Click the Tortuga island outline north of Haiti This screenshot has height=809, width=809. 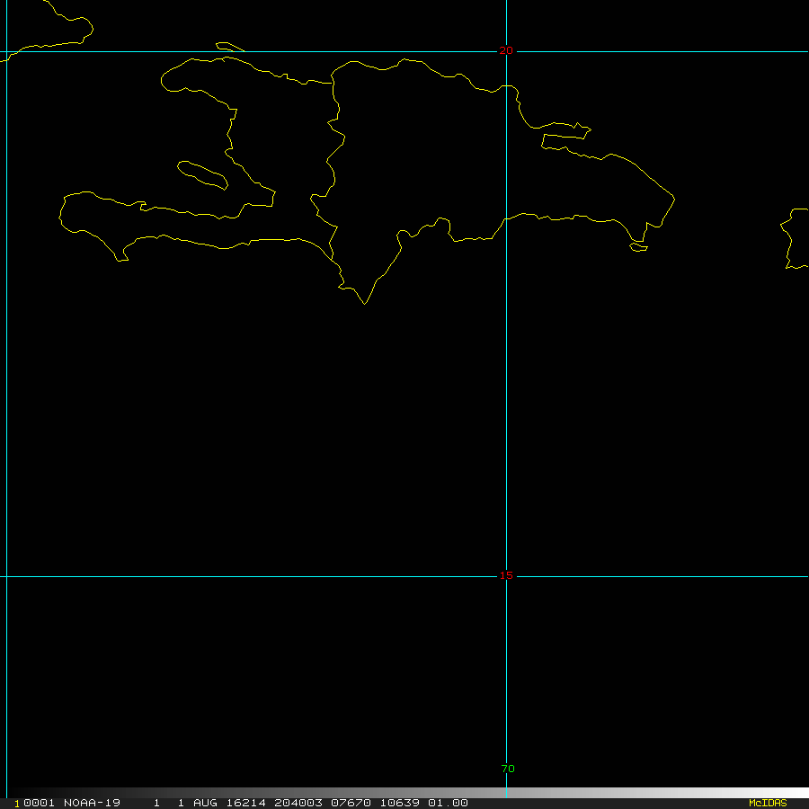click(x=230, y=47)
